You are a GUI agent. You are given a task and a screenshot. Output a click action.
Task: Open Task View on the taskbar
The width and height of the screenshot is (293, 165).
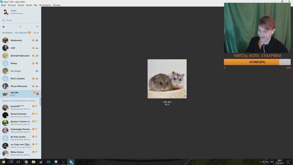point(18,162)
